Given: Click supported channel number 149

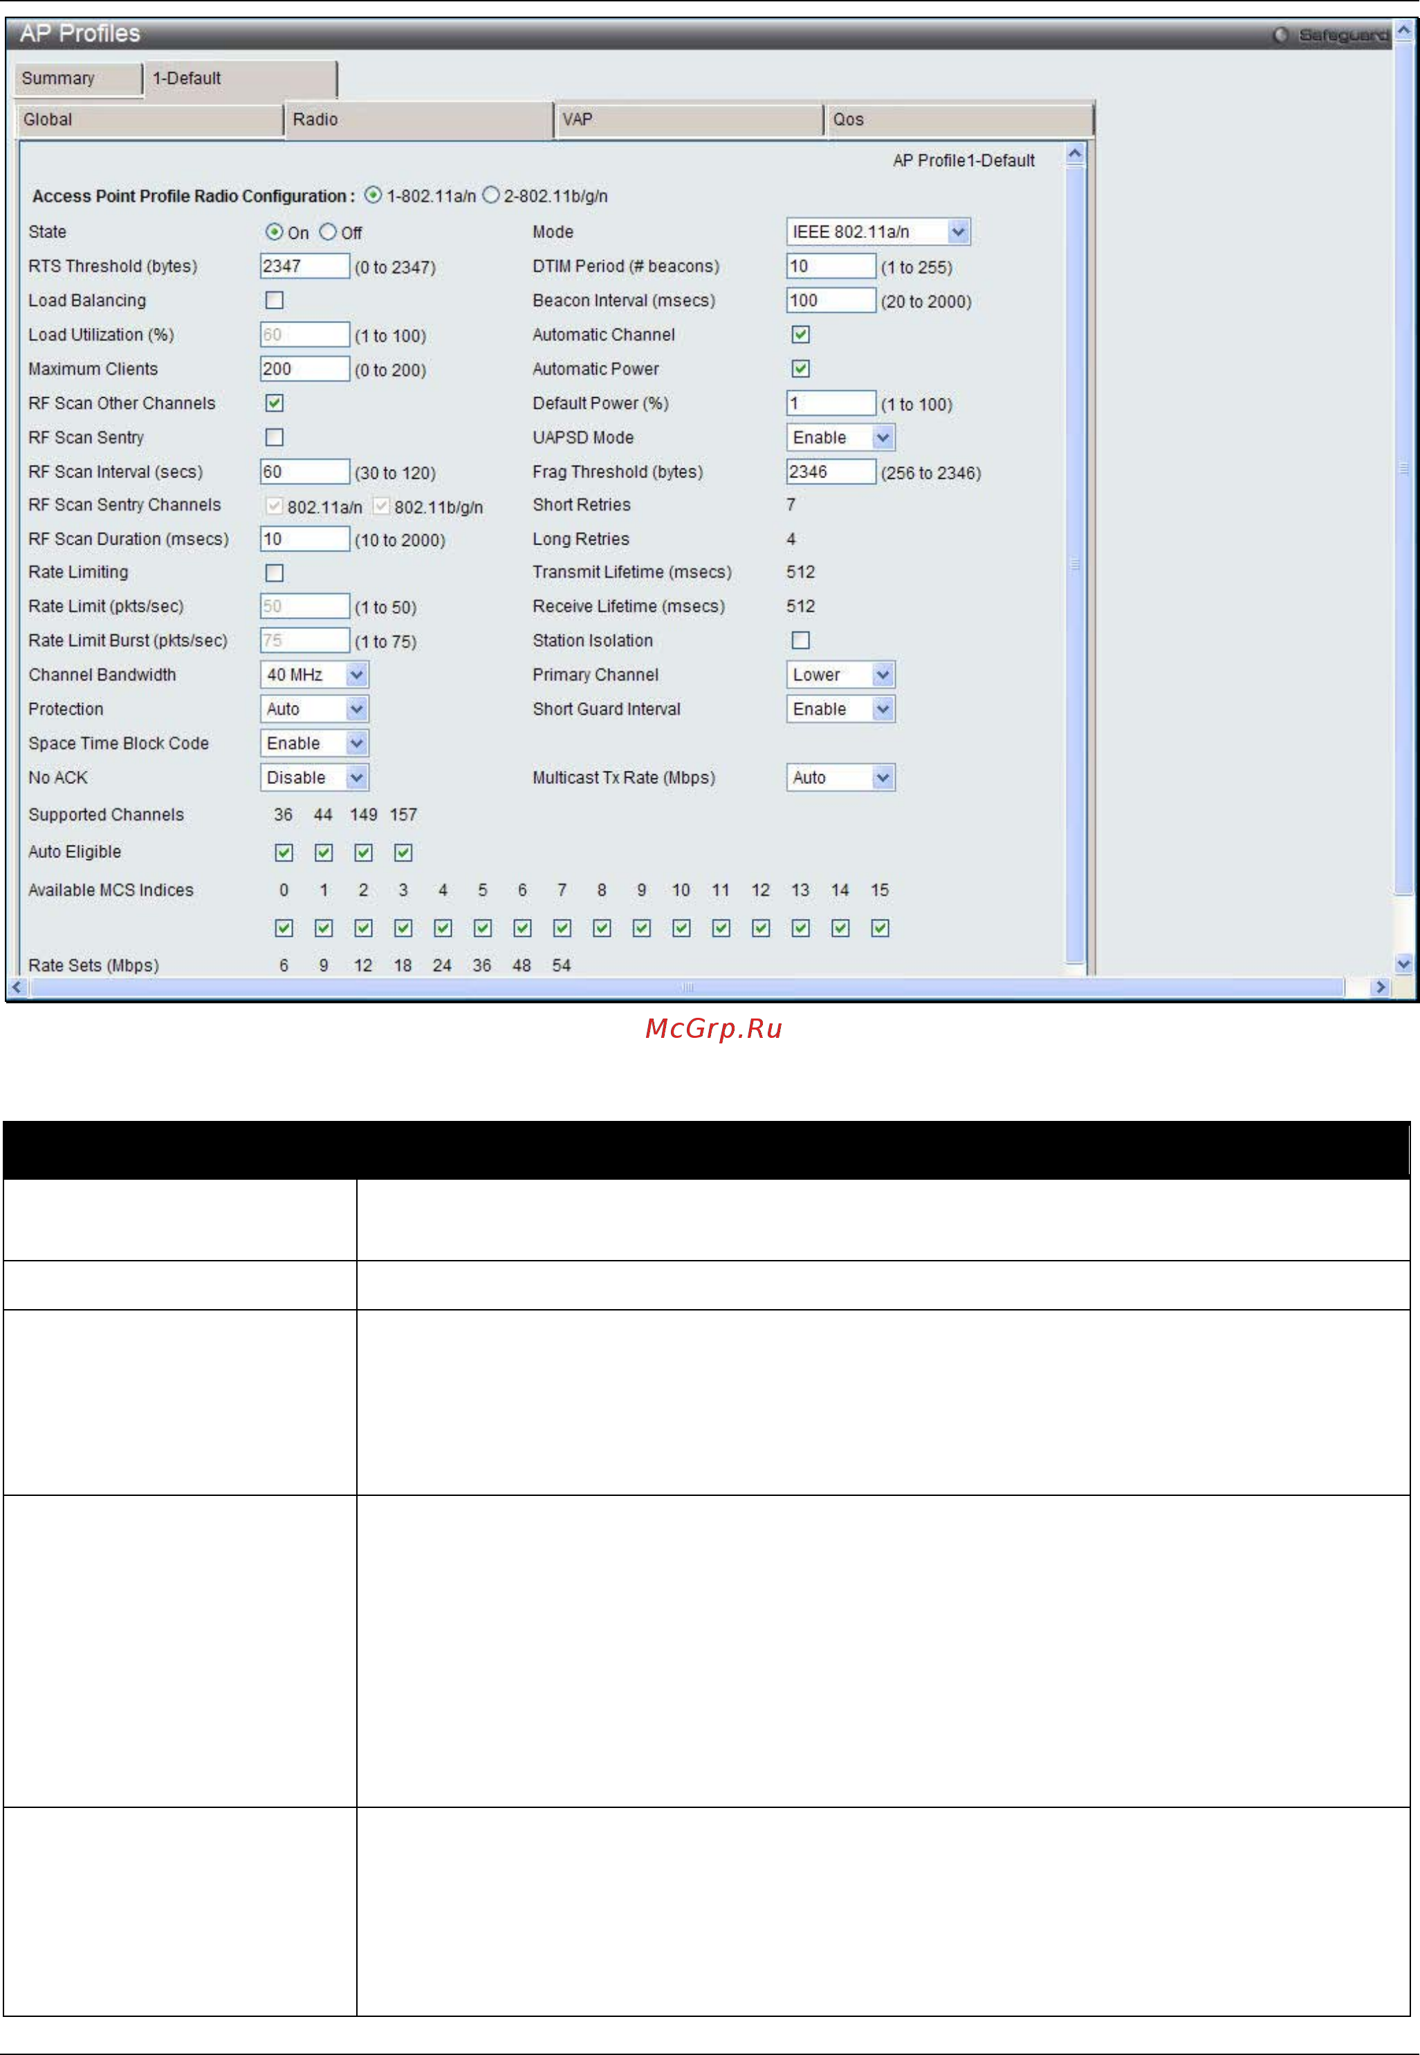Looking at the screenshot, I should [x=363, y=814].
